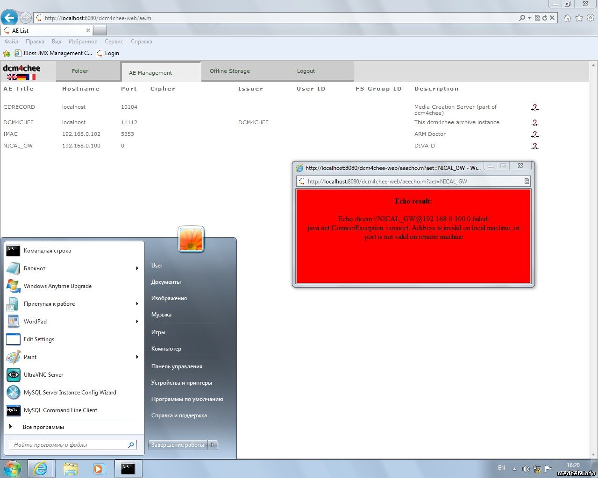This screenshot has width=598, height=478.
Task: Open Панель управления from Start menu
Action: (177, 366)
